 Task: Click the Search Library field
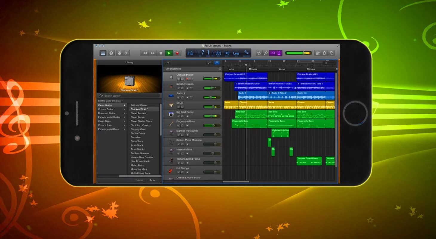point(129,96)
